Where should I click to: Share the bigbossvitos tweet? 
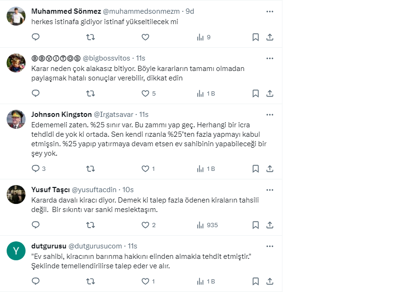[270, 93]
